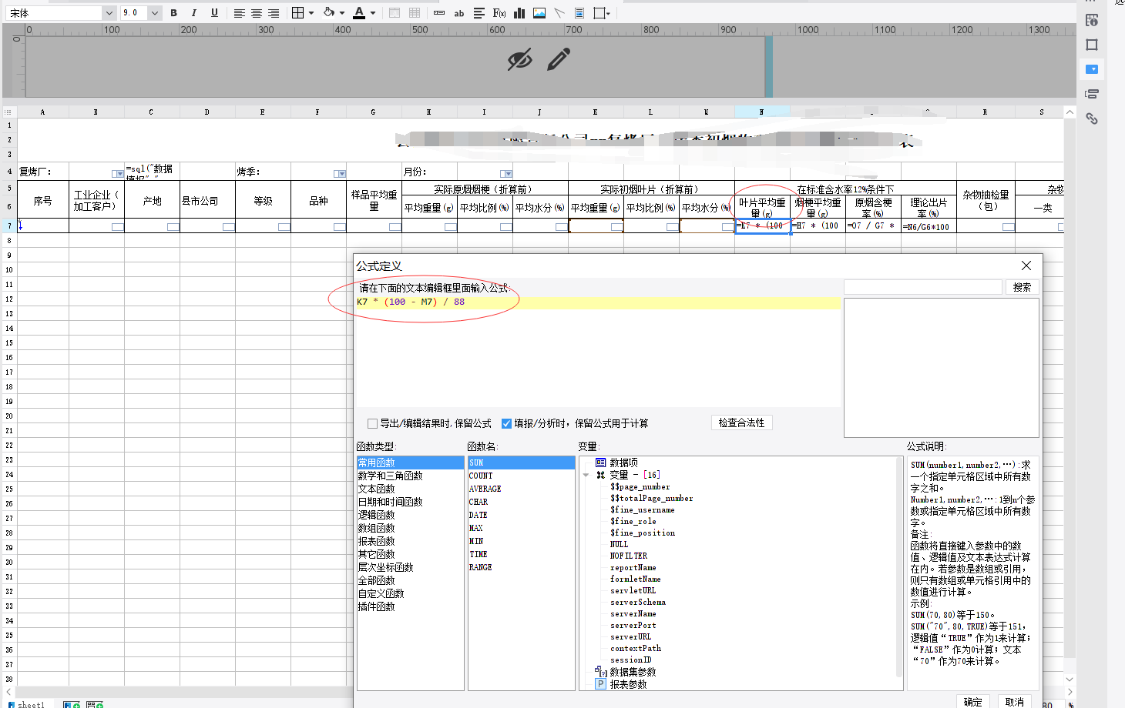
Task: Open the blue widget settings panel in sidebar
Action: point(1092,69)
